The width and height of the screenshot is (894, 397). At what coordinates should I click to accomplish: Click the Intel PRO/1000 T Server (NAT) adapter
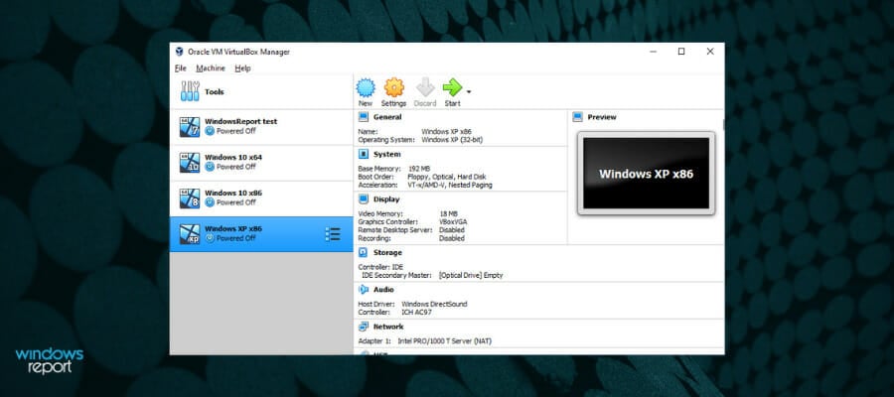(444, 341)
